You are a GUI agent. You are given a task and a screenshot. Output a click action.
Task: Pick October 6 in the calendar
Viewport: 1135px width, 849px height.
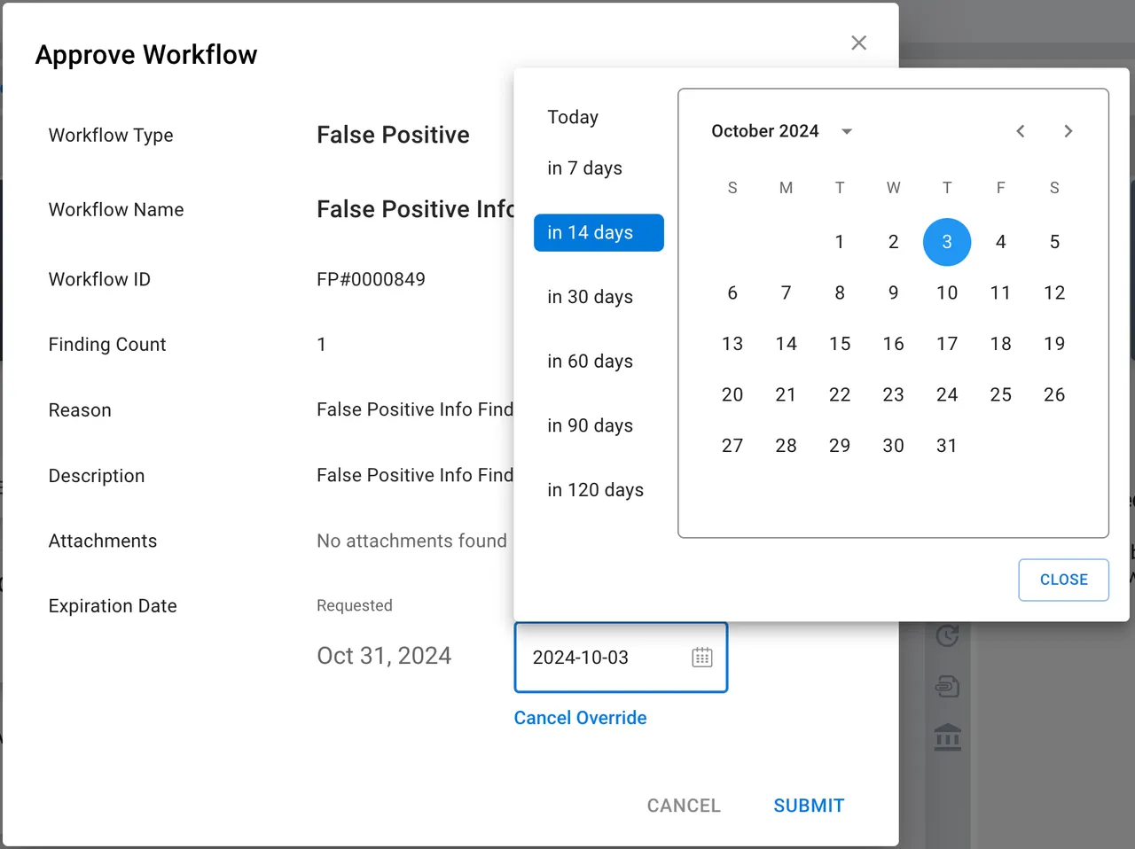tap(732, 292)
